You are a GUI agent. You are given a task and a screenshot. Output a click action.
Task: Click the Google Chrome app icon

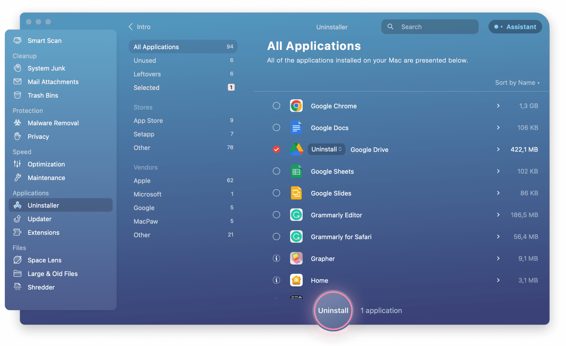click(296, 106)
